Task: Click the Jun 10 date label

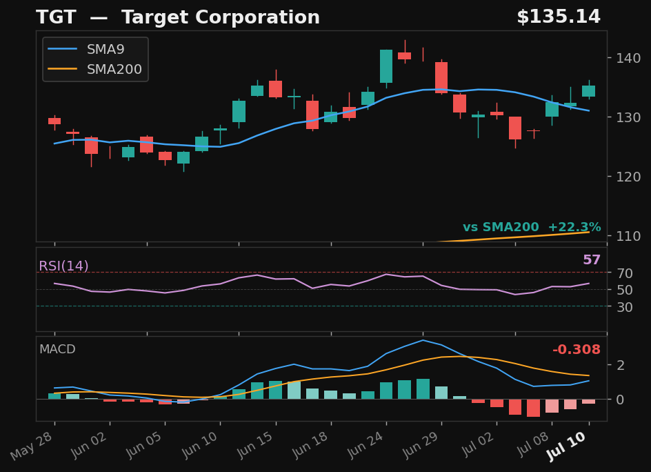Action: (199, 445)
